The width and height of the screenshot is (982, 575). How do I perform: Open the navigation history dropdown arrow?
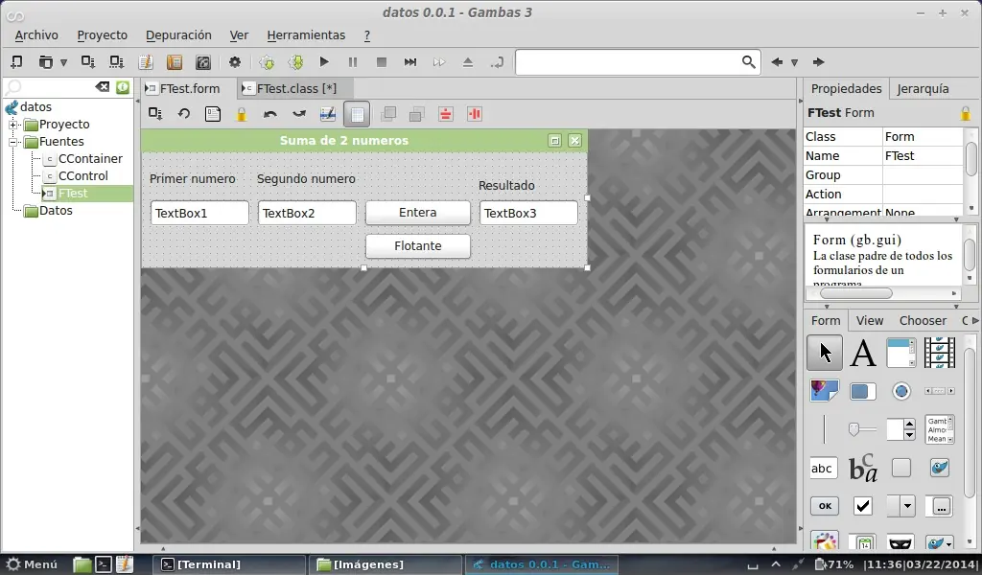(x=794, y=62)
